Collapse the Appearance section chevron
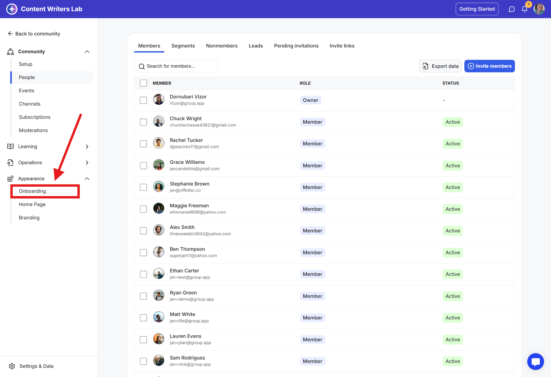 click(87, 179)
